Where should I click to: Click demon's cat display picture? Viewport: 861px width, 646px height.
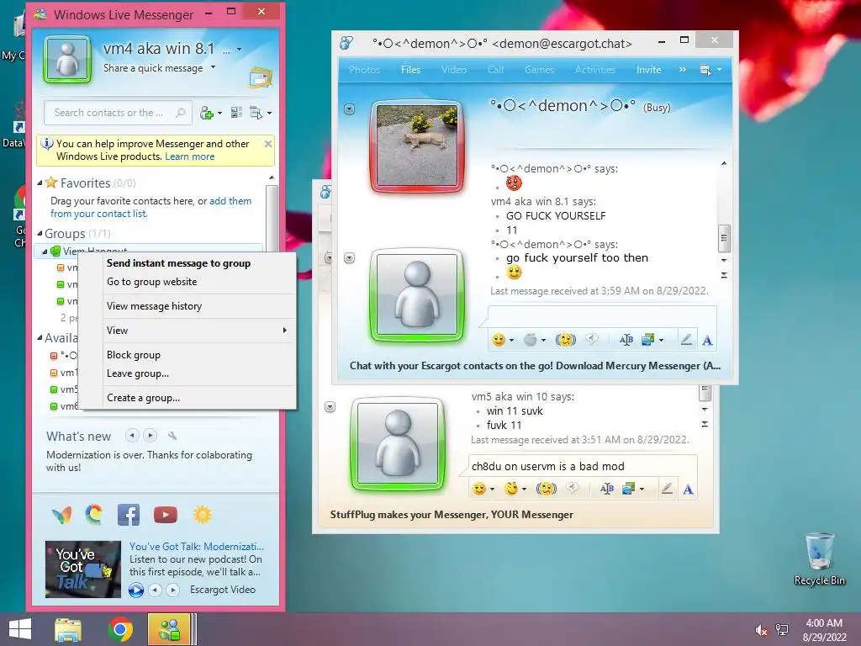(x=417, y=146)
